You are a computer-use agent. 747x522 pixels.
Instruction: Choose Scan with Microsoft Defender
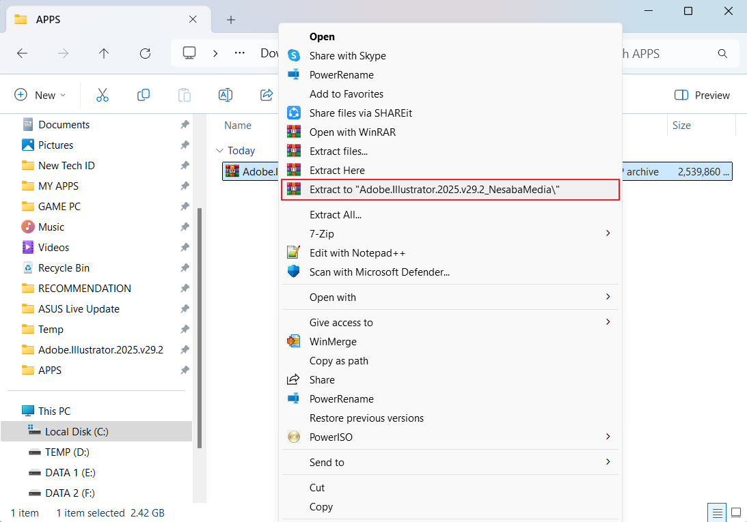pos(379,272)
